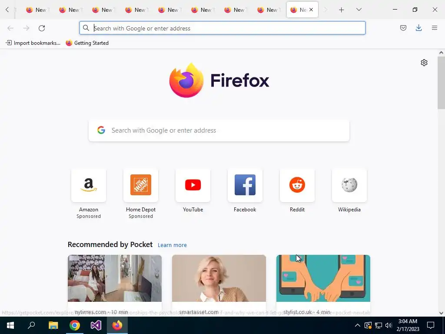
Task: Open volume control tray icon
Action: click(389, 325)
